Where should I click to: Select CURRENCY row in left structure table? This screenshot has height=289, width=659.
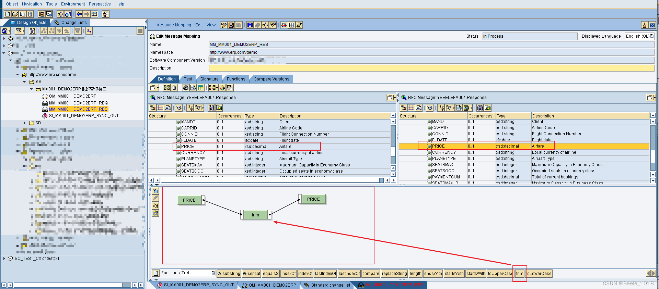269,153
